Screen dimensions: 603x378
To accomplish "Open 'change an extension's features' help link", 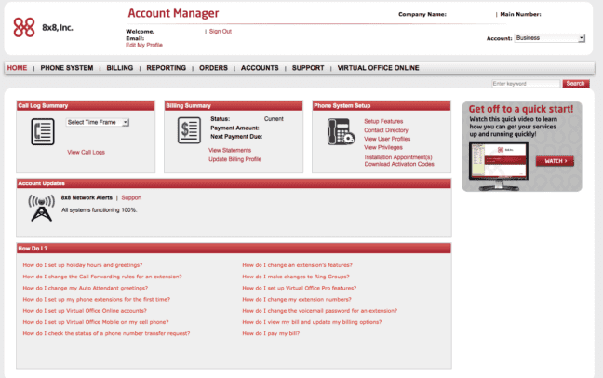I will 297,265.
